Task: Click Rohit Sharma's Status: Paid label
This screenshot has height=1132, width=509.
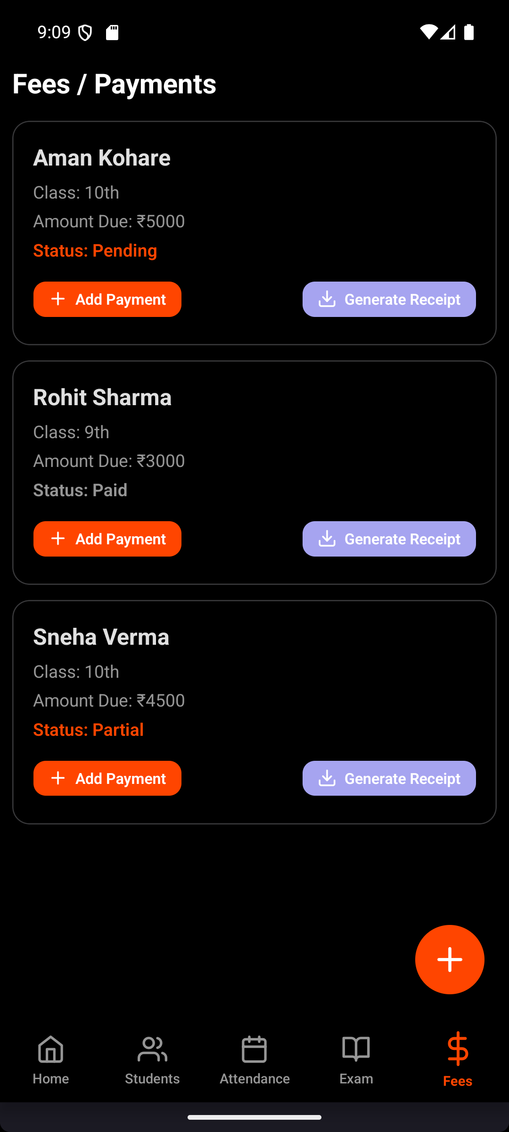Action: (80, 490)
